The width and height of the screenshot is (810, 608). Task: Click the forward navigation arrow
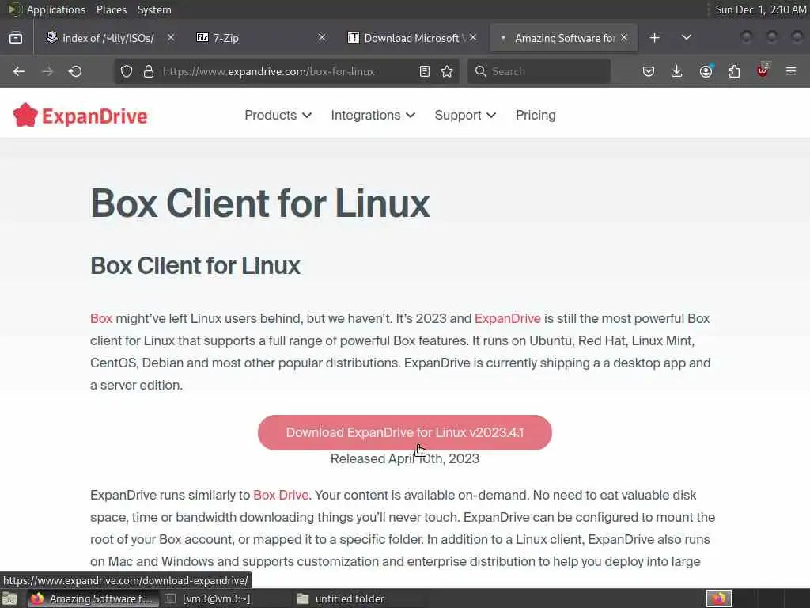tap(47, 71)
